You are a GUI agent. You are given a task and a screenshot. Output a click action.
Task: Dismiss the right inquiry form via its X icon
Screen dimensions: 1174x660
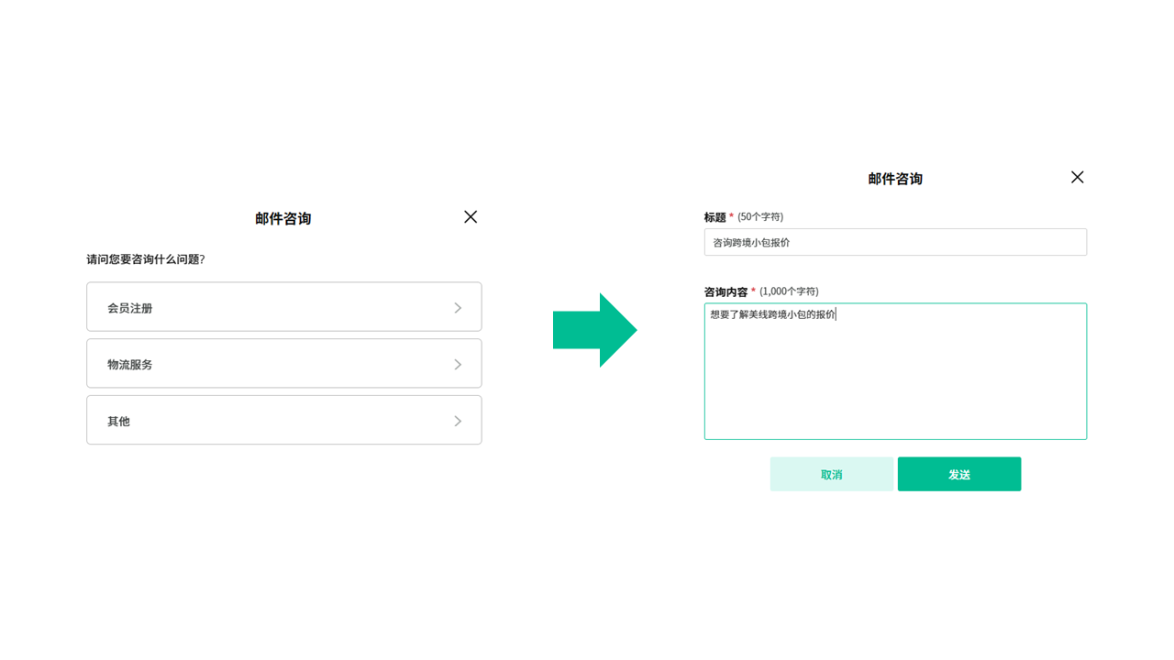pos(1077,177)
